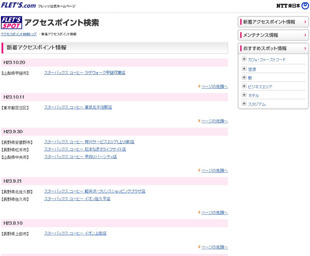Image resolution: width=310 pixels, height=256 pixels.
Task: Select カフェ・ファーストフード category text
Action: click(267, 59)
